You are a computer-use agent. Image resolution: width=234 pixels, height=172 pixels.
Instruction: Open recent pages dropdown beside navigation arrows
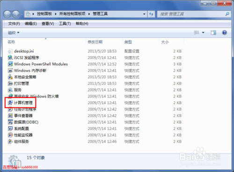point(22,14)
